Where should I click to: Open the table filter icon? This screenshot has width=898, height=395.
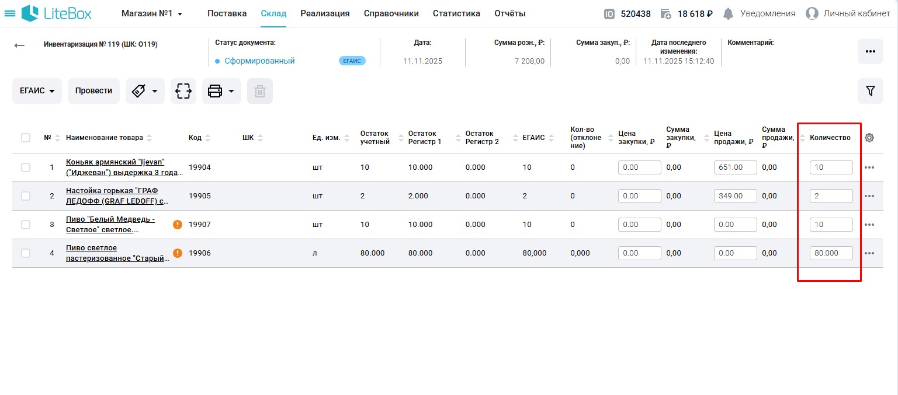click(x=870, y=91)
